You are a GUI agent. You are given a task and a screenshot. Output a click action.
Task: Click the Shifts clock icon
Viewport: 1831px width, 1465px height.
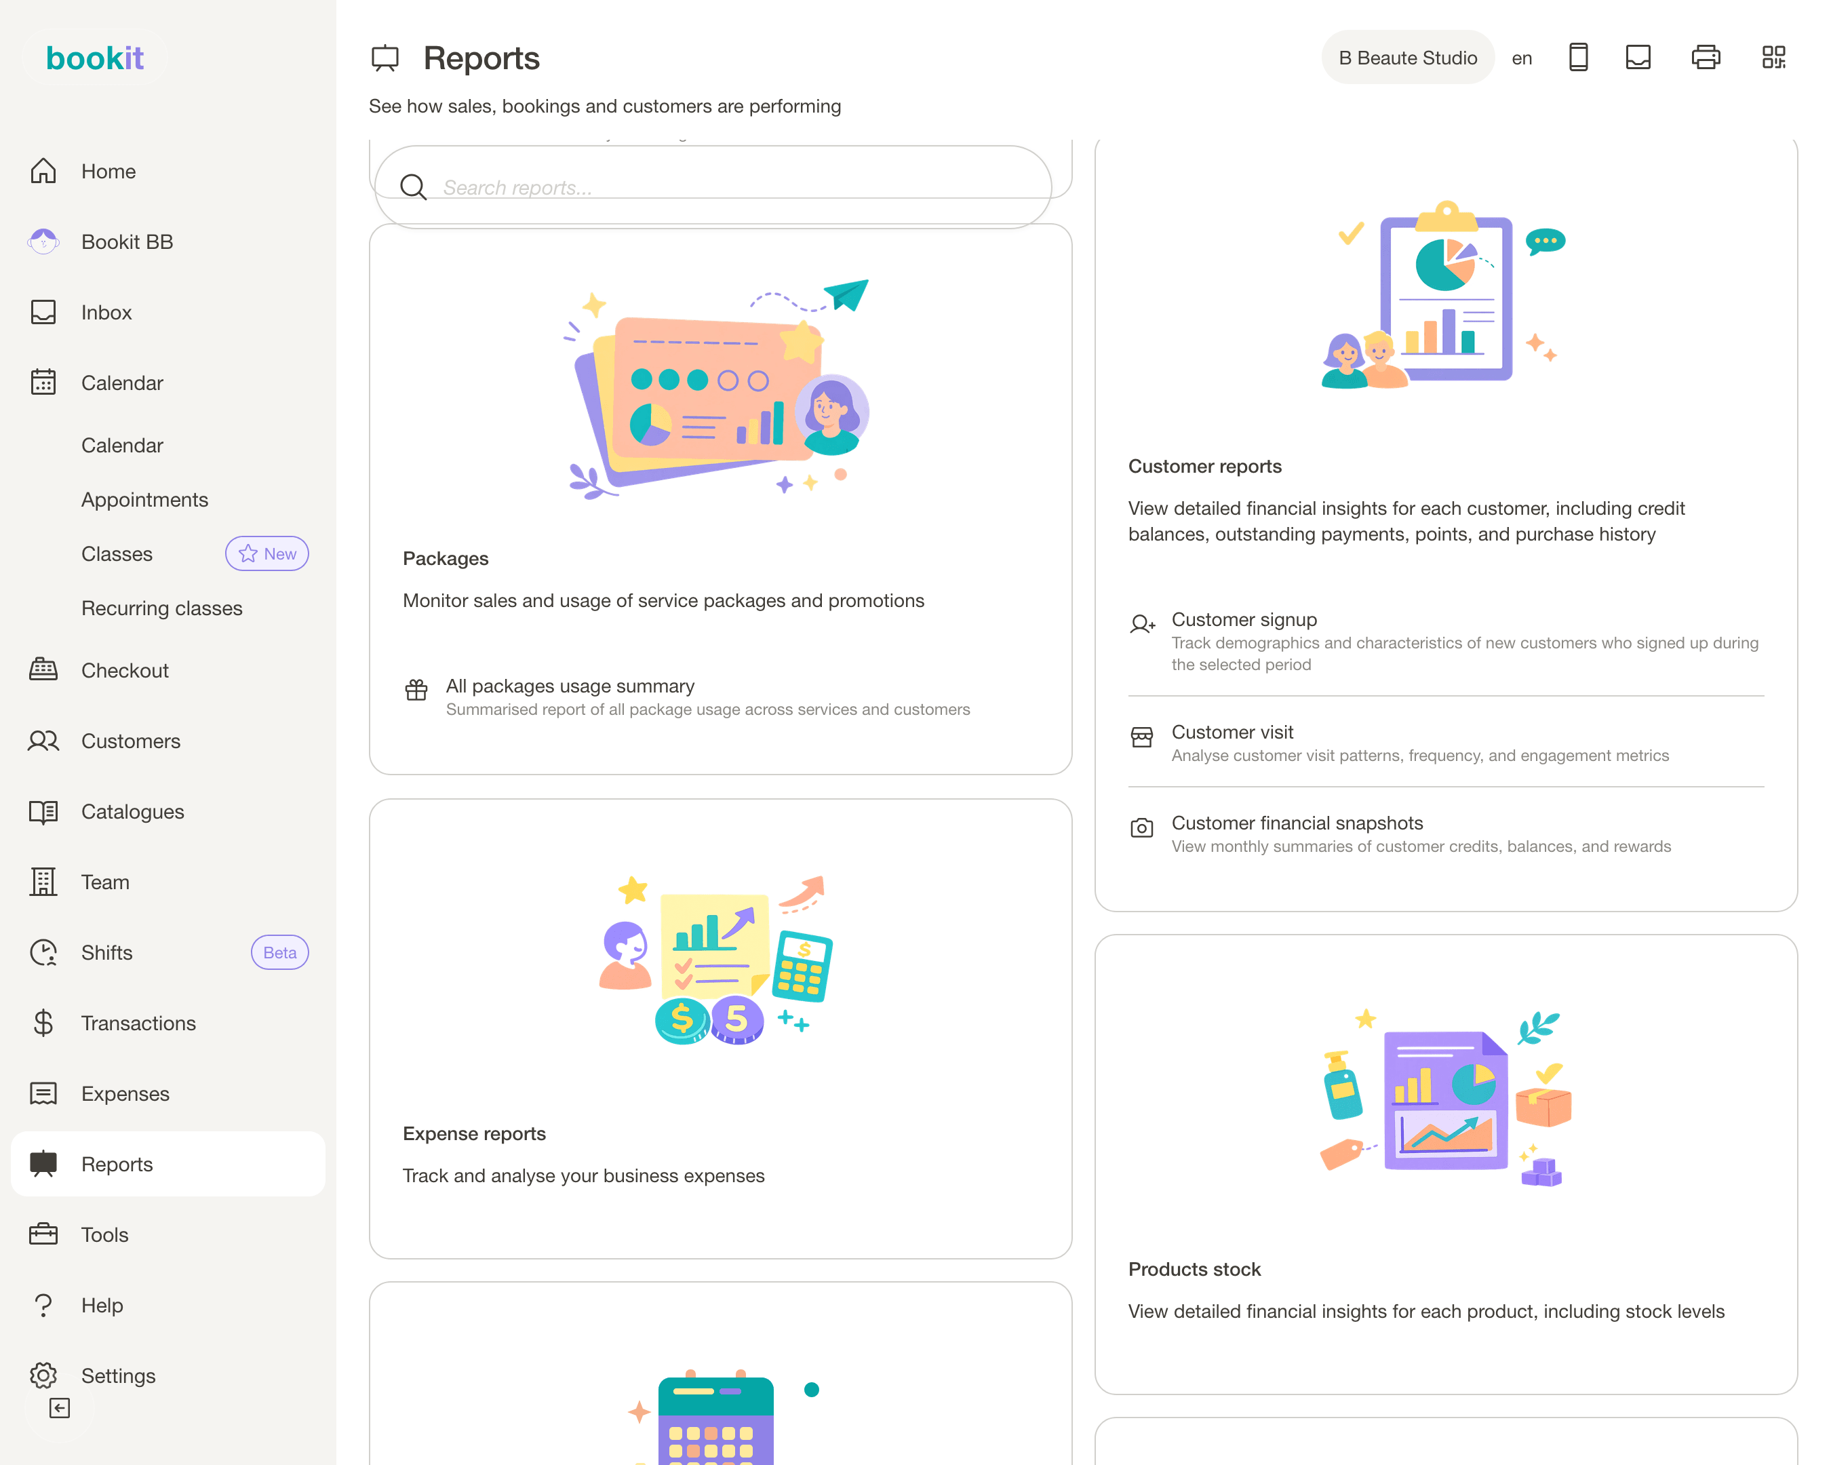click(x=43, y=952)
